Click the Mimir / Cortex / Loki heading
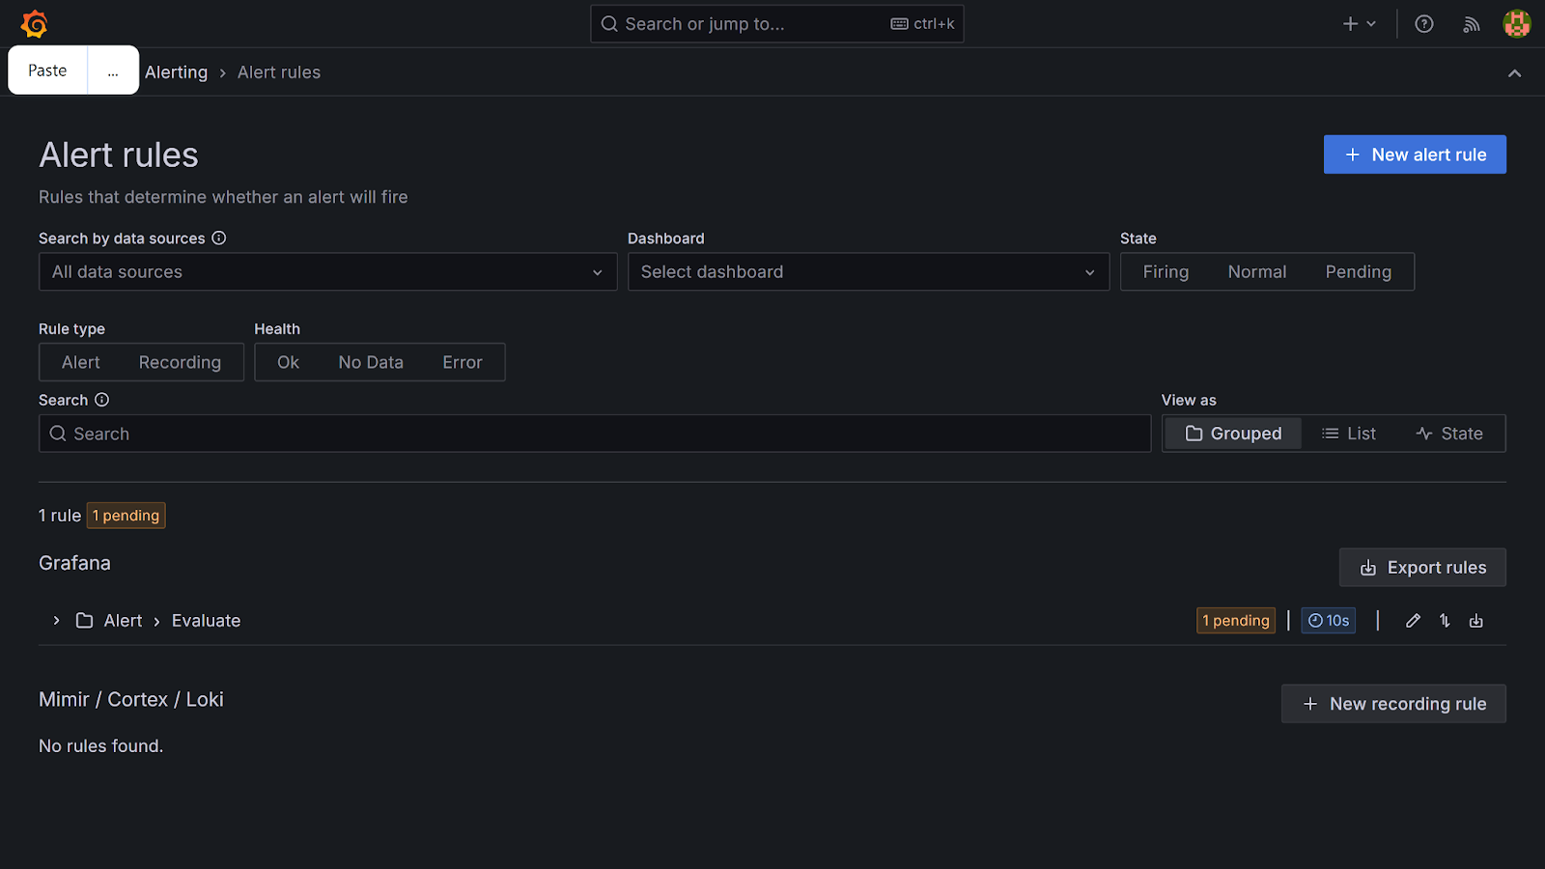The height and width of the screenshot is (869, 1545). [x=131, y=700]
